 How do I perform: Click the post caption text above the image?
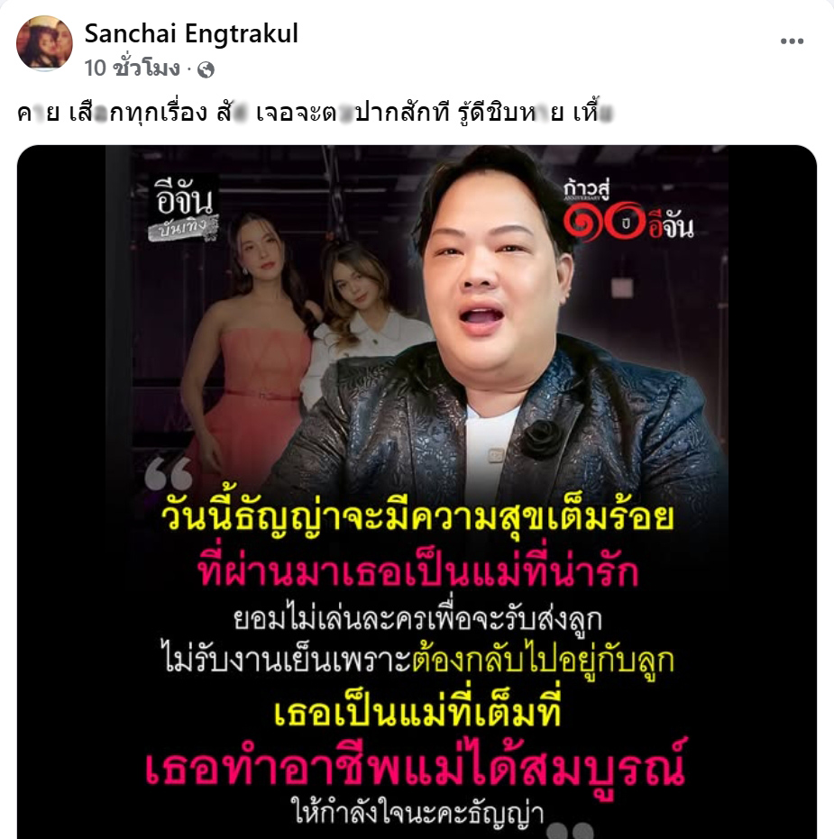(315, 113)
